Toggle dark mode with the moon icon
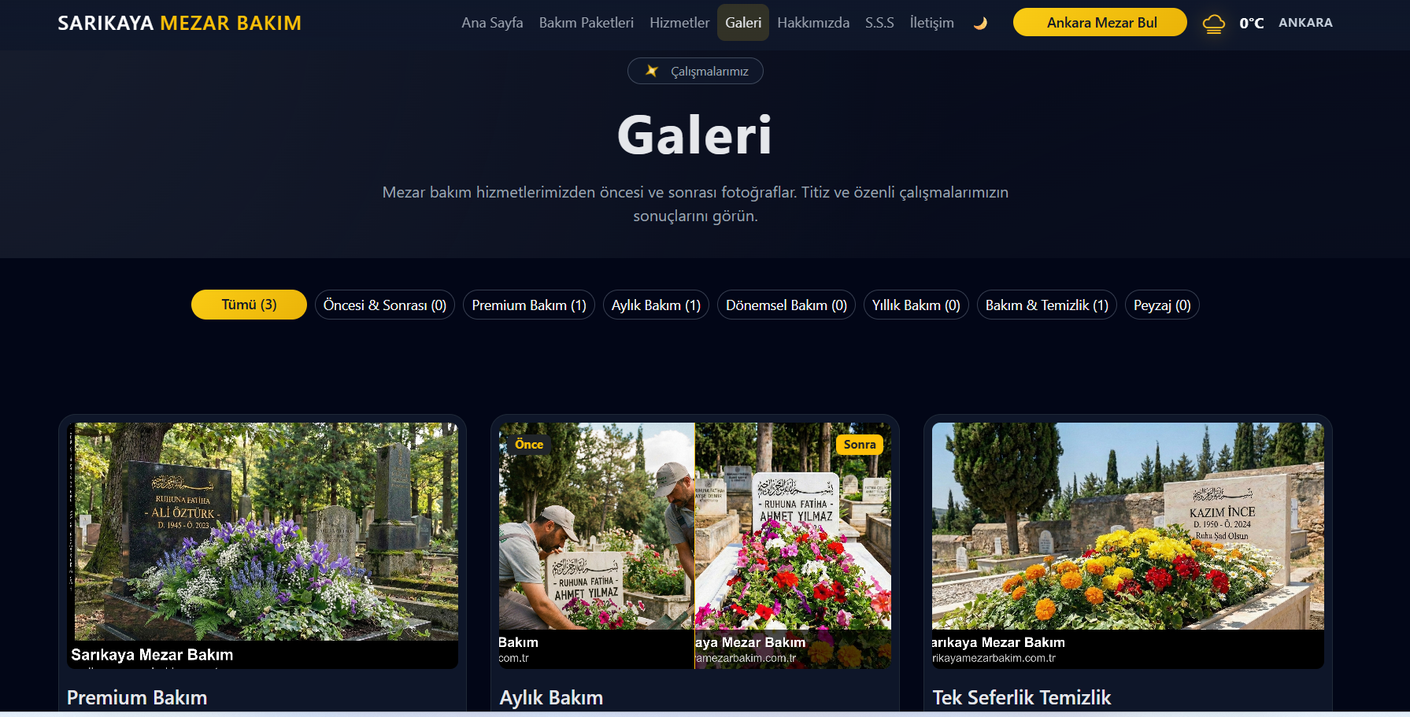 (x=980, y=24)
